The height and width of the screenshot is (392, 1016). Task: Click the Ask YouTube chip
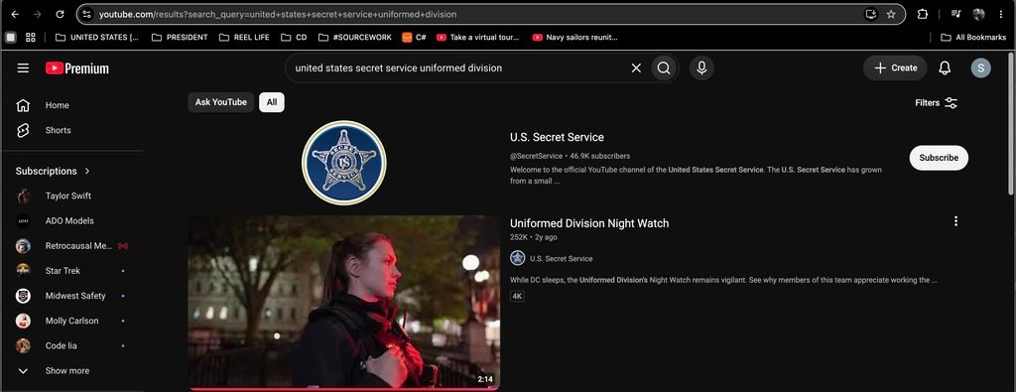tap(221, 102)
